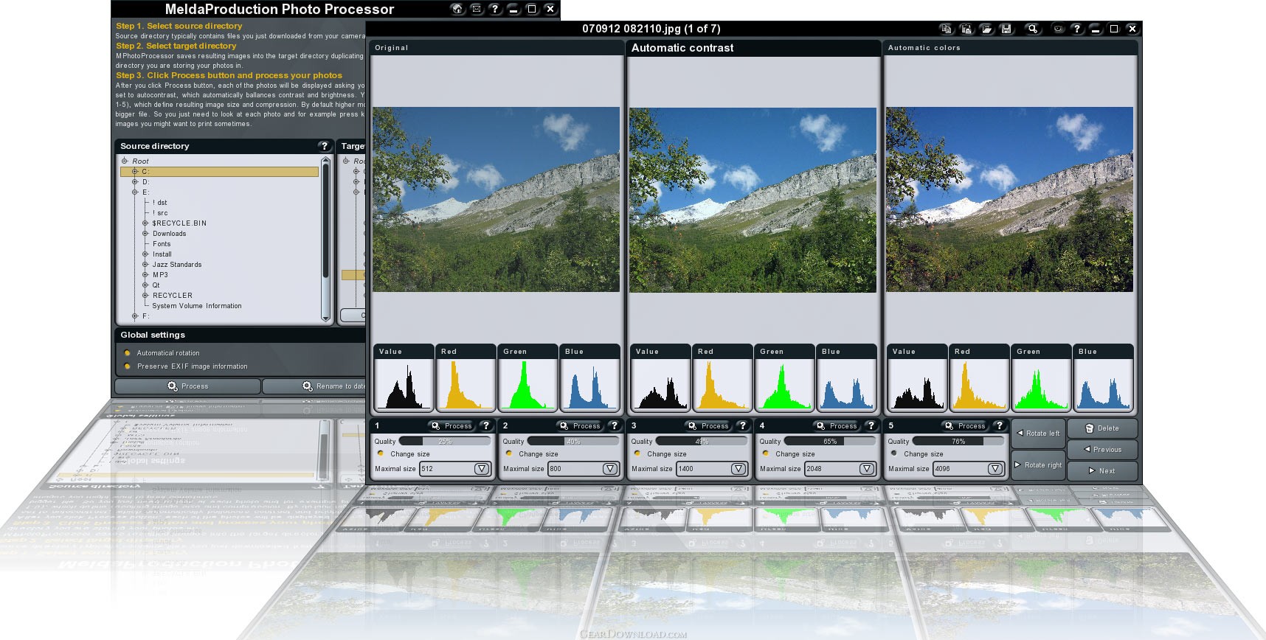Click the help question mark in preview title bar
Screen dimensions: 1266x640
[1077, 29]
